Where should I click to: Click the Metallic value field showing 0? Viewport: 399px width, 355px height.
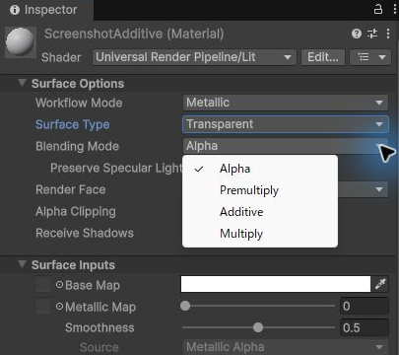[x=365, y=306]
